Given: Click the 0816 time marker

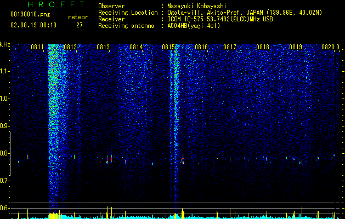Looking at the screenshot, I should 201,47.
